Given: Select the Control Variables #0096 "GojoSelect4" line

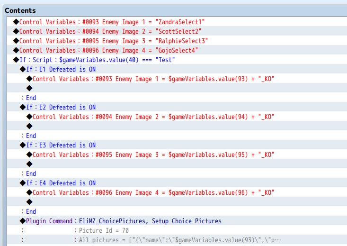Looking at the screenshot, I should [177, 51].
